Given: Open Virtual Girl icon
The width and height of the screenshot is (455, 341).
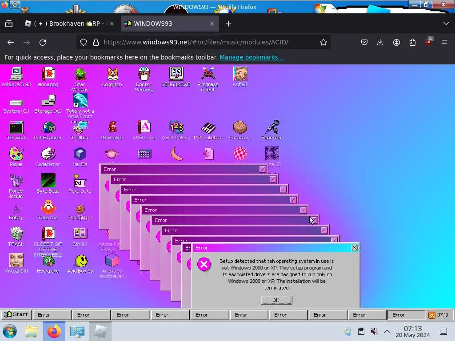Looking at the screenshot, I should coord(16,263).
